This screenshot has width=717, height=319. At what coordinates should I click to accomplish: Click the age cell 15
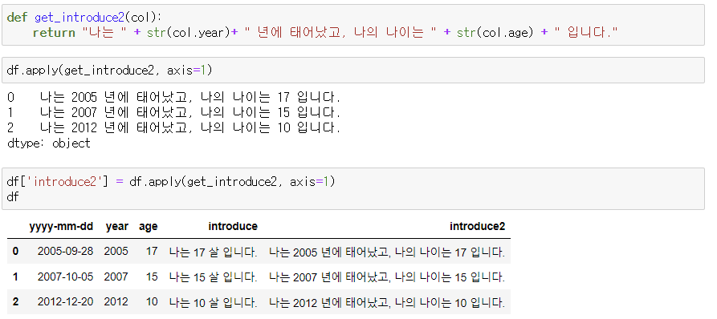152,277
